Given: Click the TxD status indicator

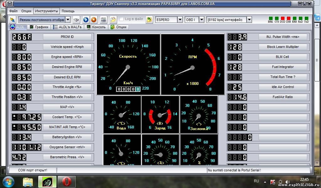Looking at the screenshot, I should [x=306, y=18].
